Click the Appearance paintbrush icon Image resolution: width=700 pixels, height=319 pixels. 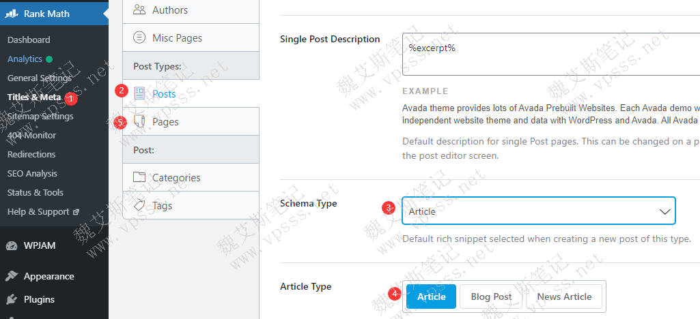pos(12,276)
